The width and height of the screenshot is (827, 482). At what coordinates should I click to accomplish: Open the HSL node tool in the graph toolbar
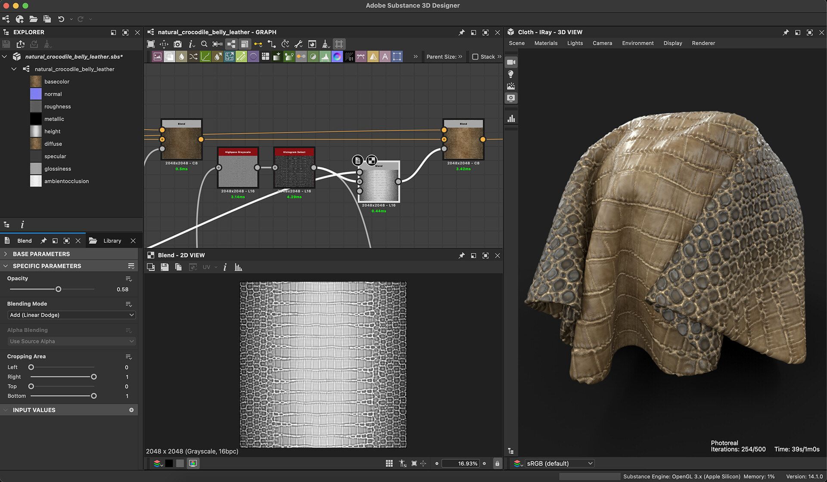[x=338, y=56]
